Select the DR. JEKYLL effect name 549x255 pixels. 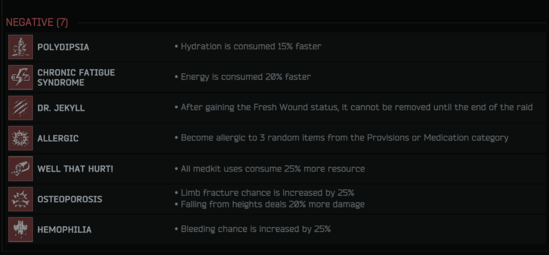(61, 108)
